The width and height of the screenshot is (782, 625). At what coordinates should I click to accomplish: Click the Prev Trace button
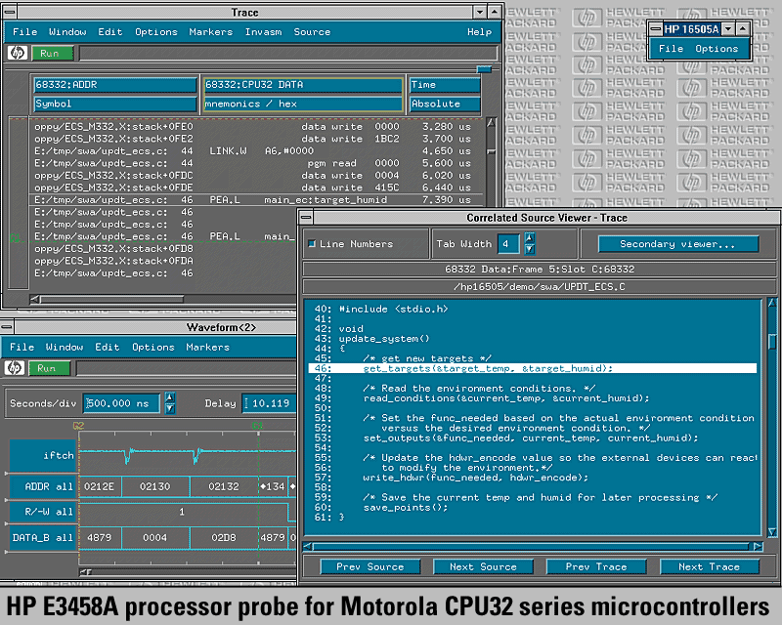pos(596,566)
